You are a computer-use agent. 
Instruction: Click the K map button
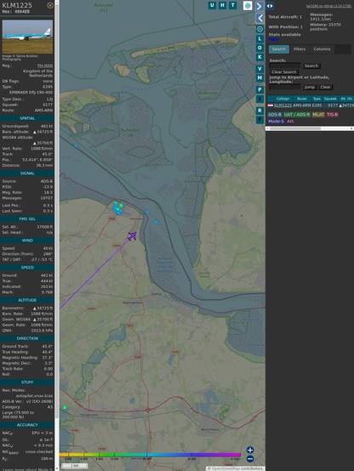[x=260, y=57]
